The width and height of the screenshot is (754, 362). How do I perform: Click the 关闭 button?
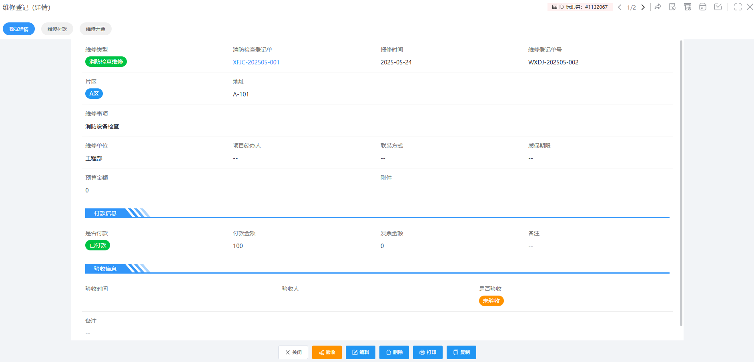point(293,352)
